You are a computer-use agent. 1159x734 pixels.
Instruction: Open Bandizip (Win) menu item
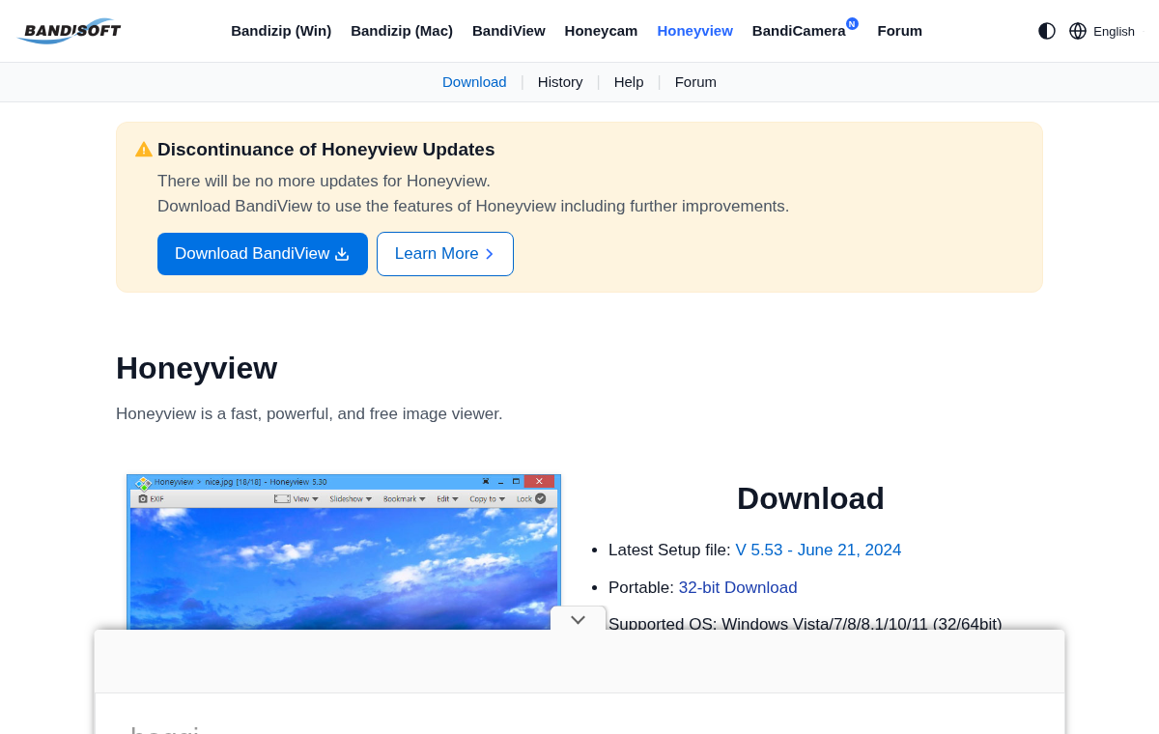pos(281,31)
